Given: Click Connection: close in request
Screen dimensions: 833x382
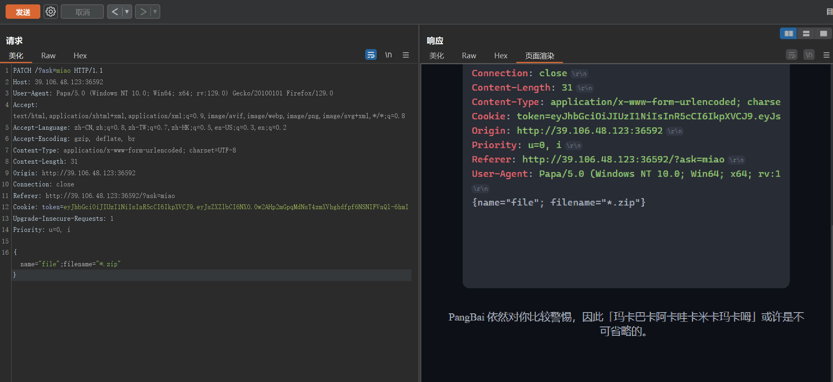Looking at the screenshot, I should click(44, 184).
